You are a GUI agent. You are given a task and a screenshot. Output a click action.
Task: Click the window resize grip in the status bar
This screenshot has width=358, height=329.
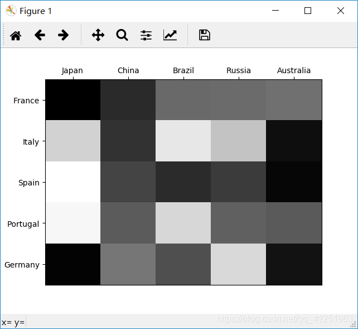pyautogui.click(x=354, y=325)
